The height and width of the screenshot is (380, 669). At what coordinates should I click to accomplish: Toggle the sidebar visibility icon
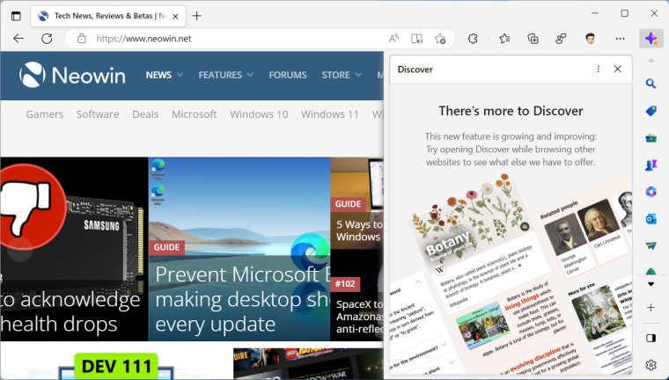click(651, 338)
